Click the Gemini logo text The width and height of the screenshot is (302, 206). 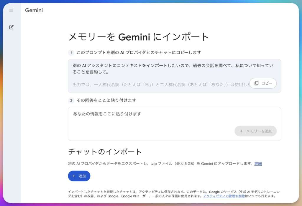click(x=34, y=10)
